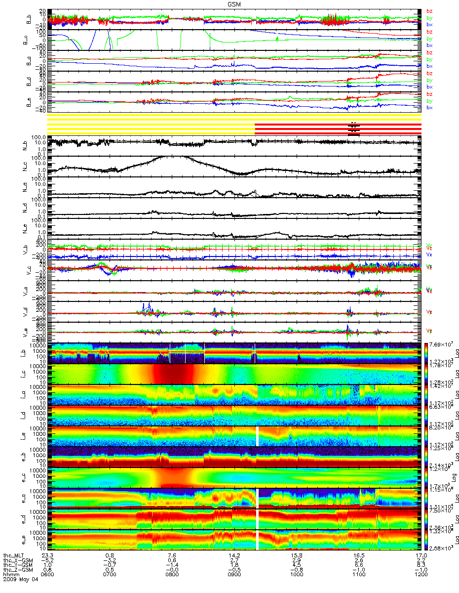459x593 pixels.
Task: Click the 17.0 MLT value
Action: [x=421, y=555]
